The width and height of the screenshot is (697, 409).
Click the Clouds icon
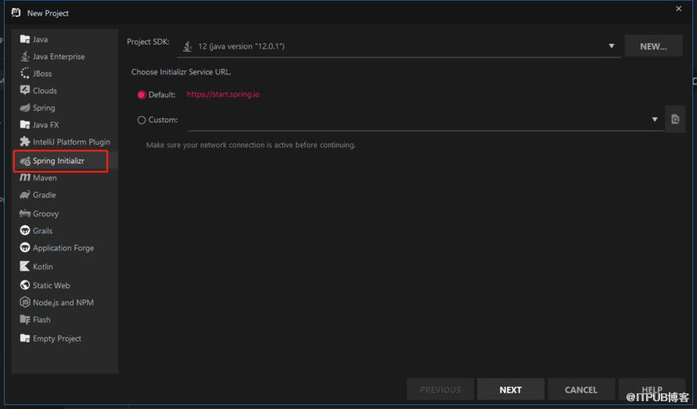25,90
